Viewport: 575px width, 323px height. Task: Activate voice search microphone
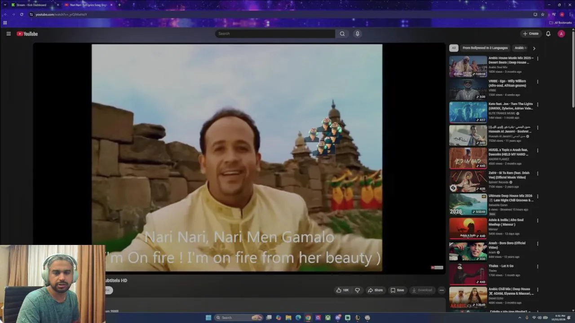point(358,34)
